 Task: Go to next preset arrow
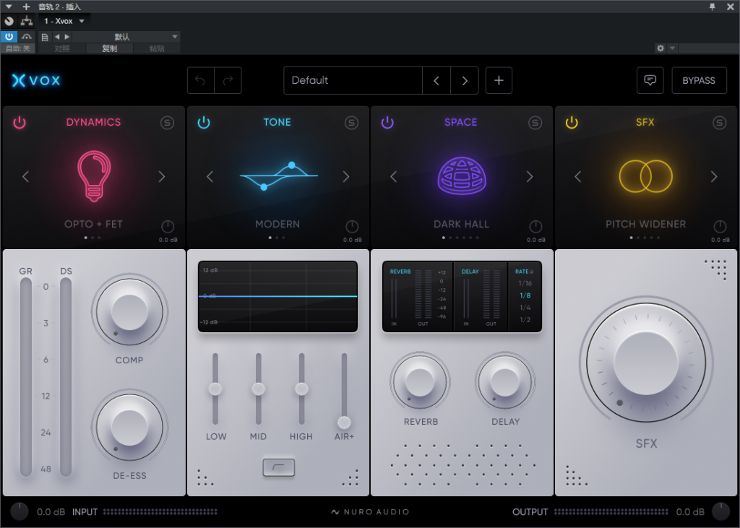(x=465, y=80)
